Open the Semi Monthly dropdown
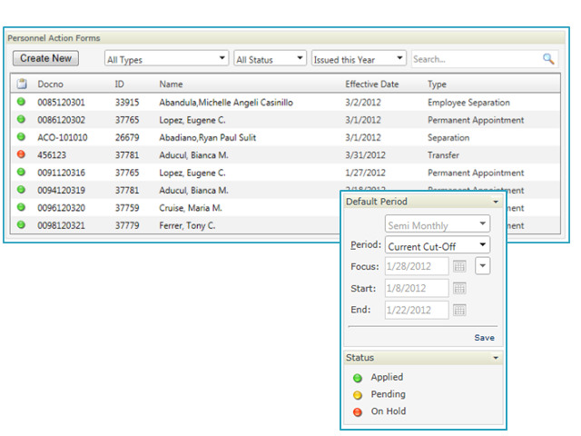Viewport: 581px width, 436px height. 438,224
